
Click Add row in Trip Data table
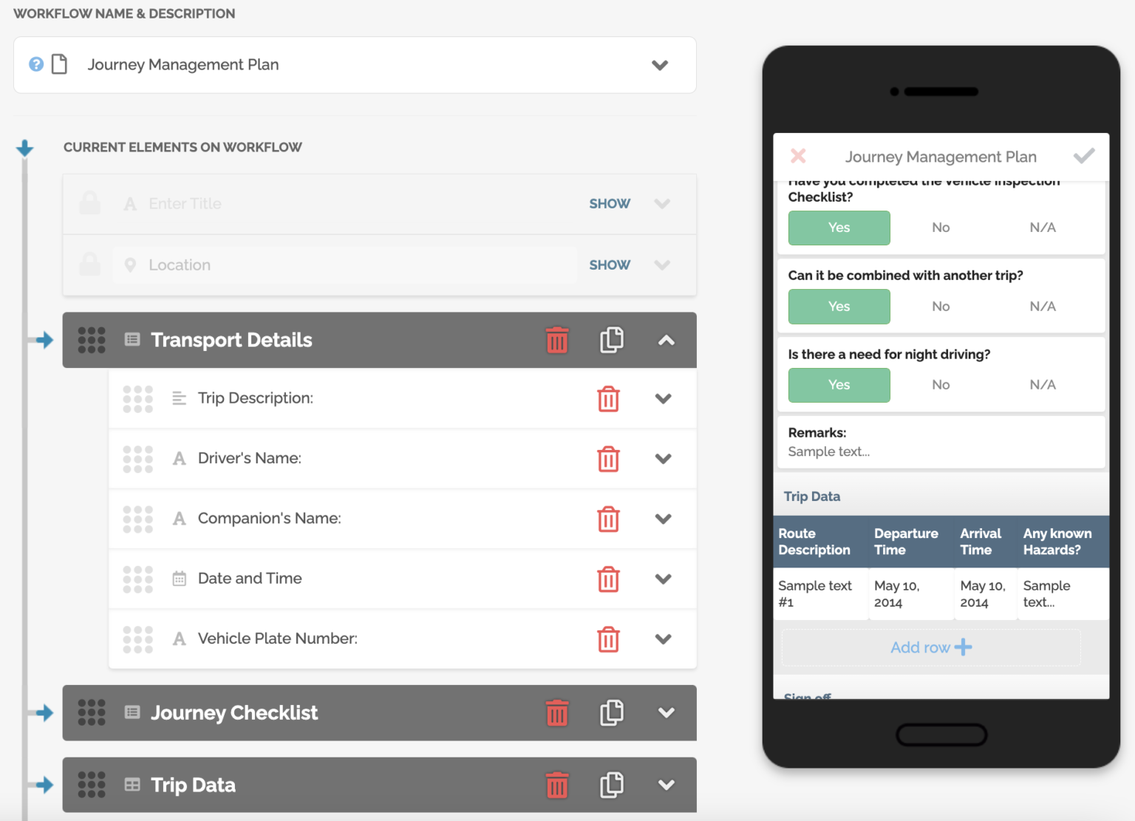point(931,647)
